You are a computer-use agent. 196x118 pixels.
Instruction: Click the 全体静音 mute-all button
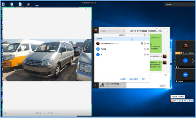click(123, 79)
